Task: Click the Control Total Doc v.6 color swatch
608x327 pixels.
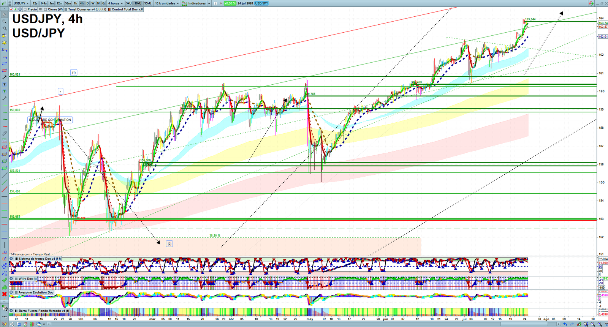Action: pyautogui.click(x=109, y=9)
